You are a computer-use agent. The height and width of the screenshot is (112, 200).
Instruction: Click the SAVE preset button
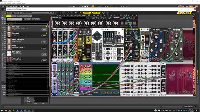(x=16, y=12)
